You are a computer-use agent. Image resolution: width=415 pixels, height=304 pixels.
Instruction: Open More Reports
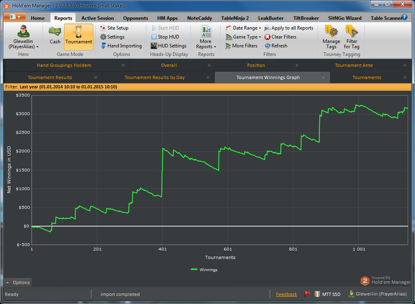click(x=206, y=37)
